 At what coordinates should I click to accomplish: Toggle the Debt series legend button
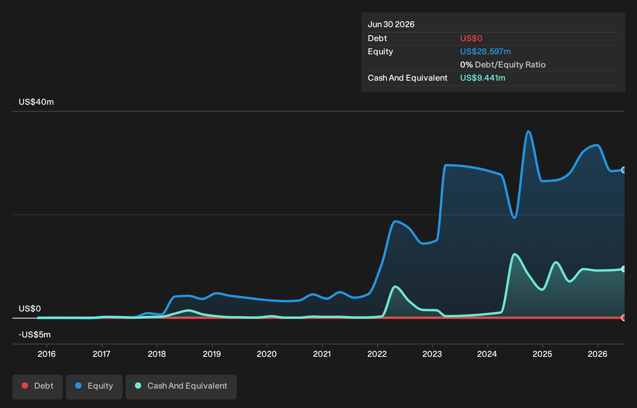pos(38,387)
